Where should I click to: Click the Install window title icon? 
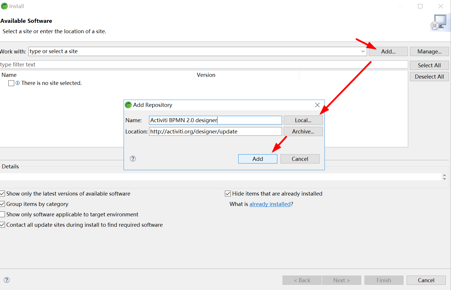click(x=4, y=6)
